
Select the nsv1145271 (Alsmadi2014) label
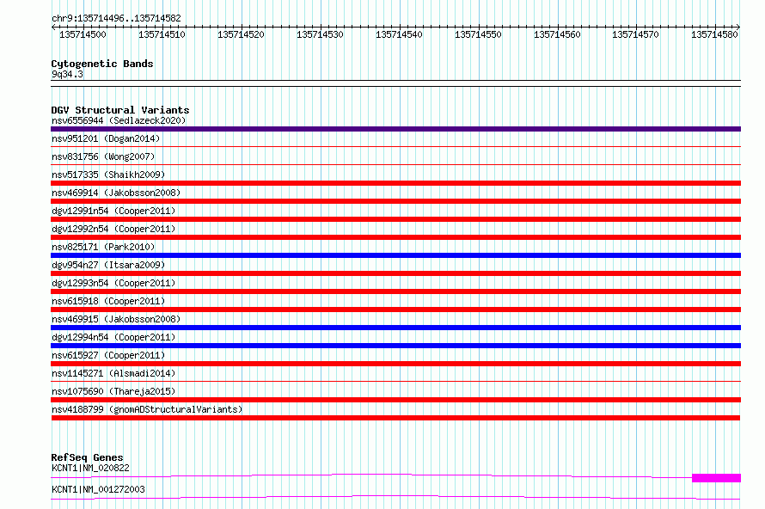point(113,373)
